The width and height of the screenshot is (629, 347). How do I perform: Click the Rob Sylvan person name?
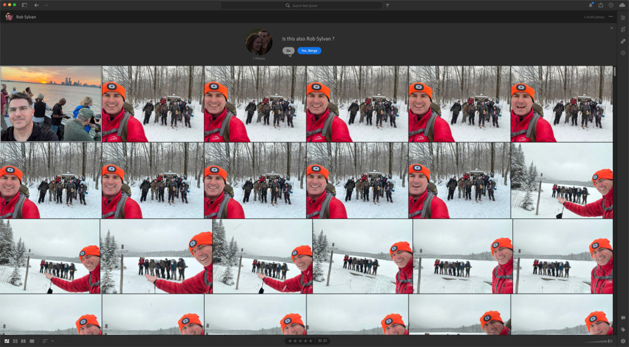pos(26,17)
